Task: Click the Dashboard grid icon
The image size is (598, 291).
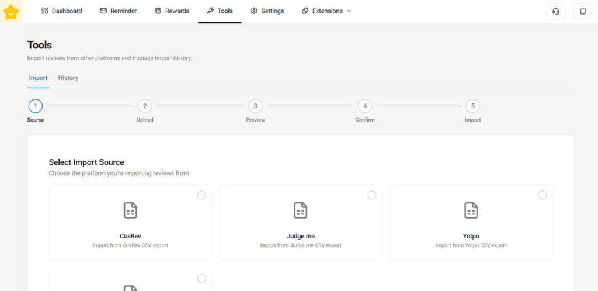Action: point(44,11)
